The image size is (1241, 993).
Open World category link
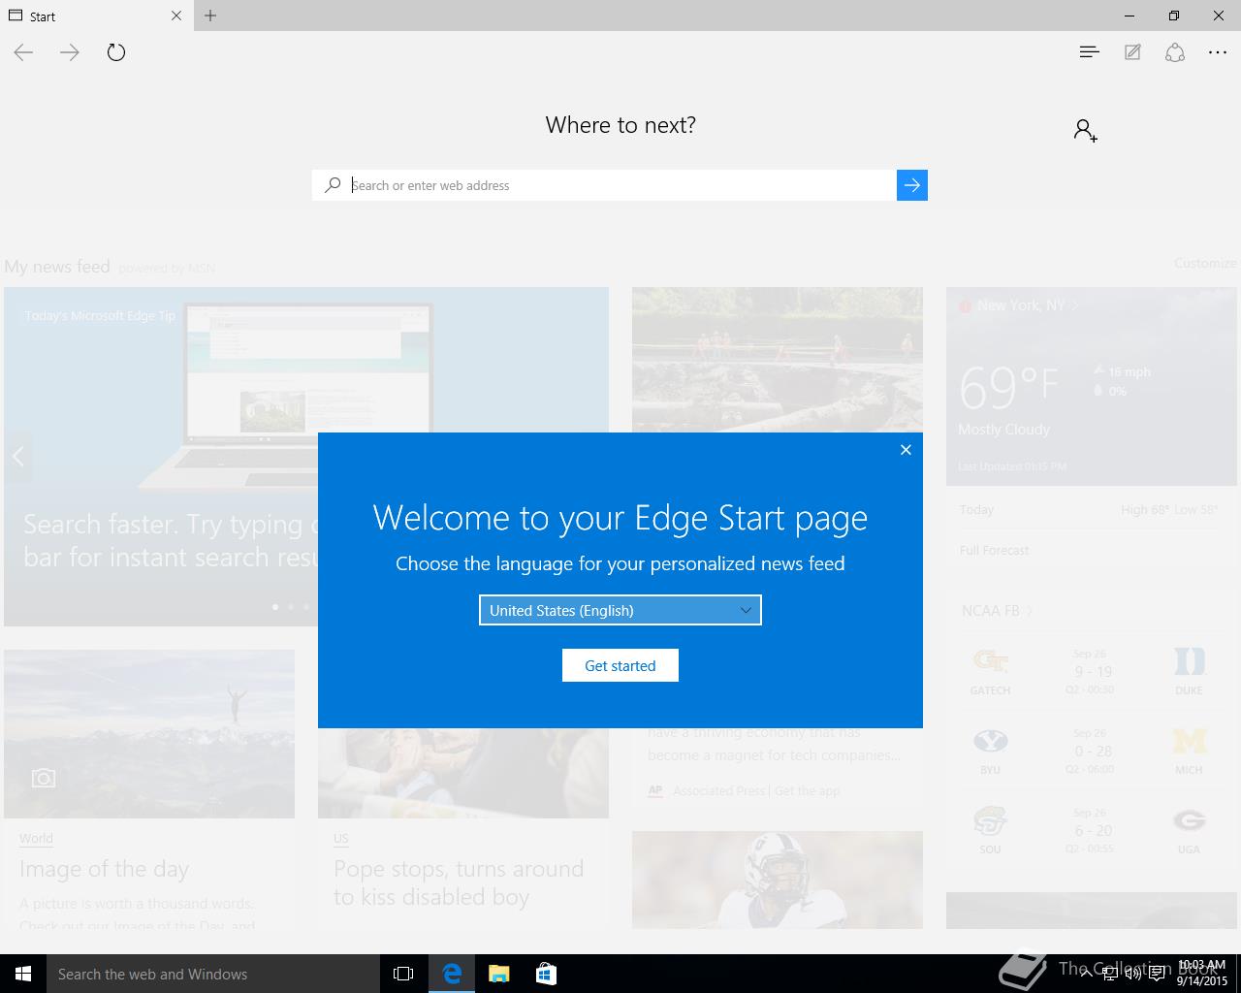tap(36, 839)
